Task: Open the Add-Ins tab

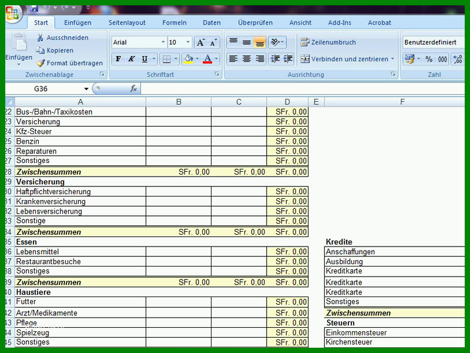Action: (x=340, y=22)
